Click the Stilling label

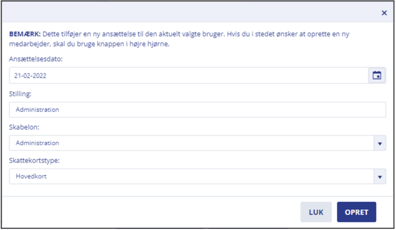click(x=20, y=94)
